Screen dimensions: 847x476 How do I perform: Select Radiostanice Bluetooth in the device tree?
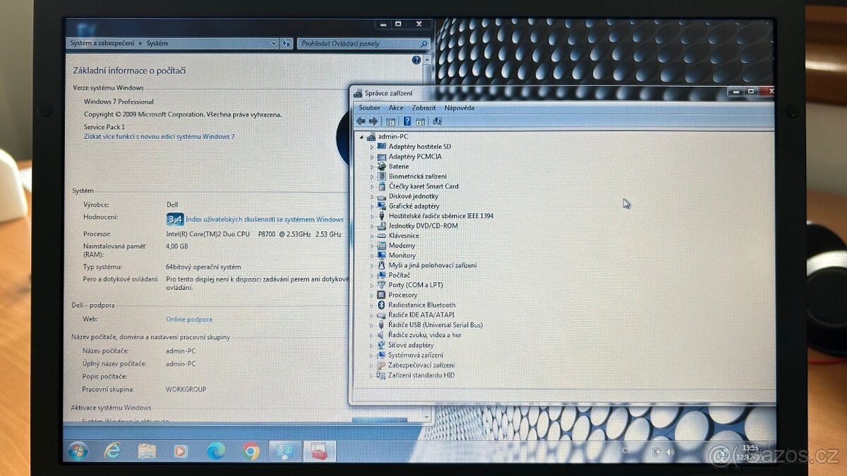421,305
